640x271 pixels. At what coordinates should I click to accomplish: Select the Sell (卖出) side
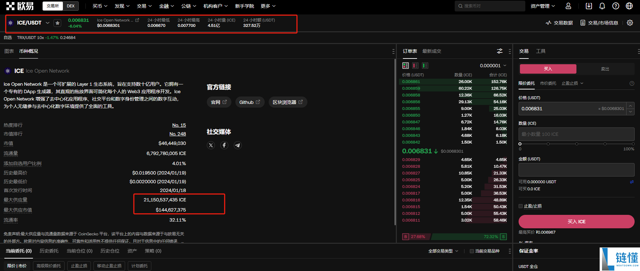click(x=605, y=69)
